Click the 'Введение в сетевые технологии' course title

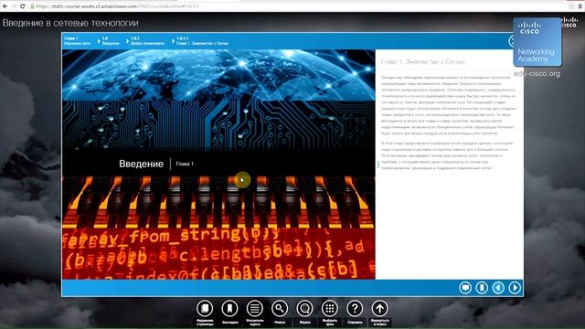coord(70,23)
